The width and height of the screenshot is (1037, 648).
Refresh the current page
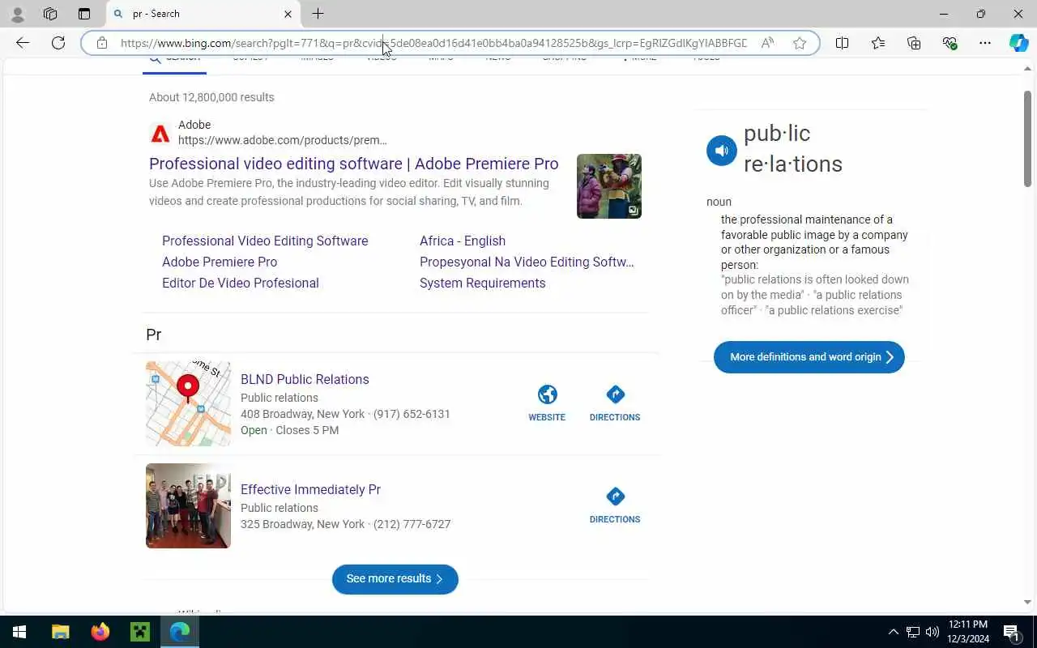click(x=58, y=43)
